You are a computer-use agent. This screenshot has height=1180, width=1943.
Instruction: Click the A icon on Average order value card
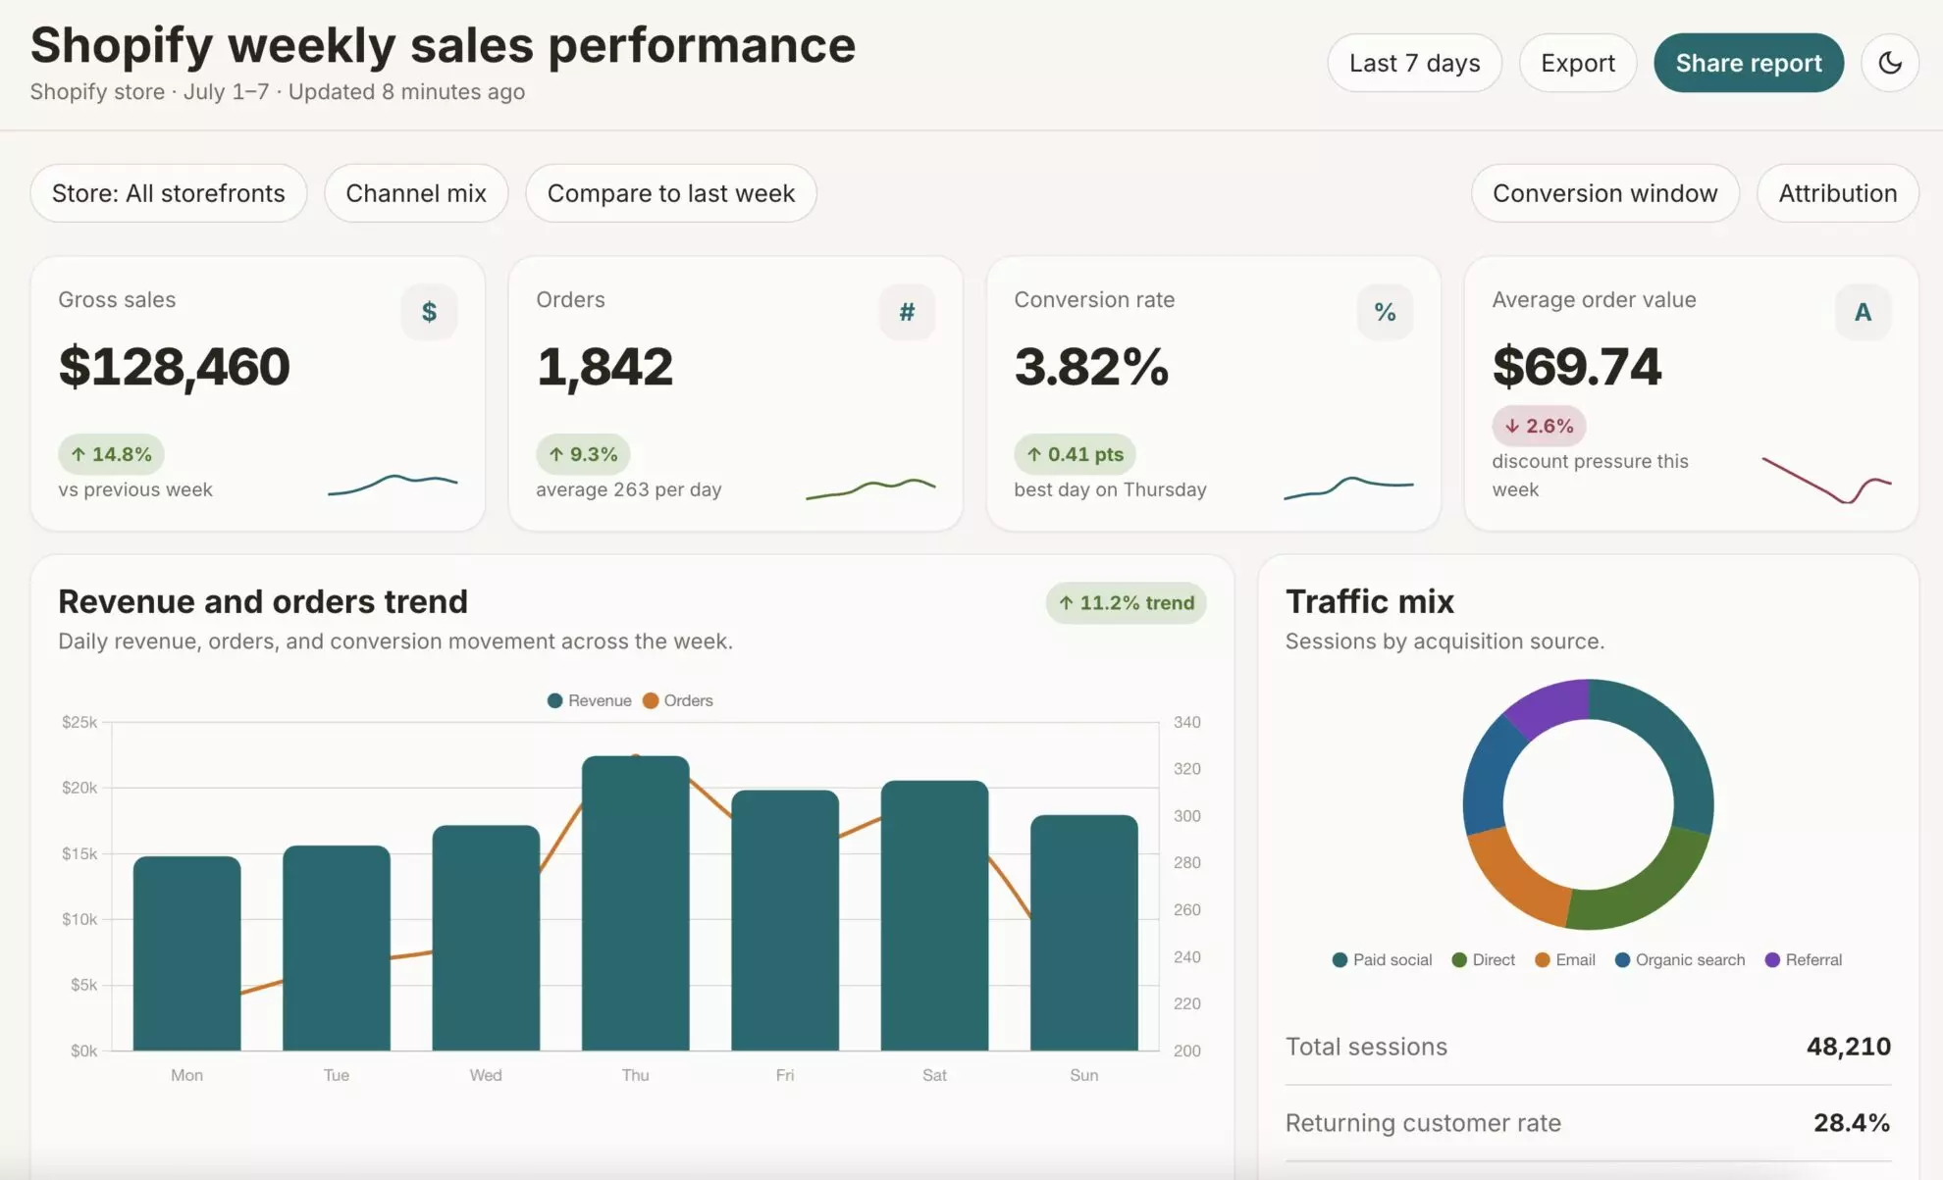(x=1863, y=312)
